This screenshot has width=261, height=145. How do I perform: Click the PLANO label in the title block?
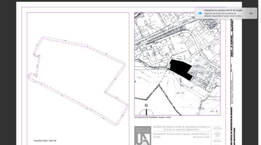[x=157, y=137]
